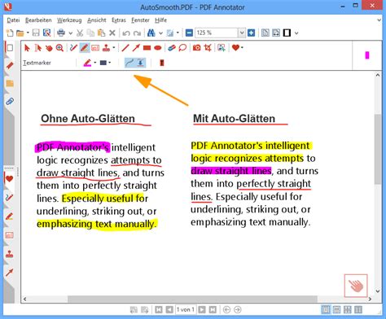Toggle the fourth page layout button in status bar
This screenshot has width=386, height=319.
(x=358, y=309)
